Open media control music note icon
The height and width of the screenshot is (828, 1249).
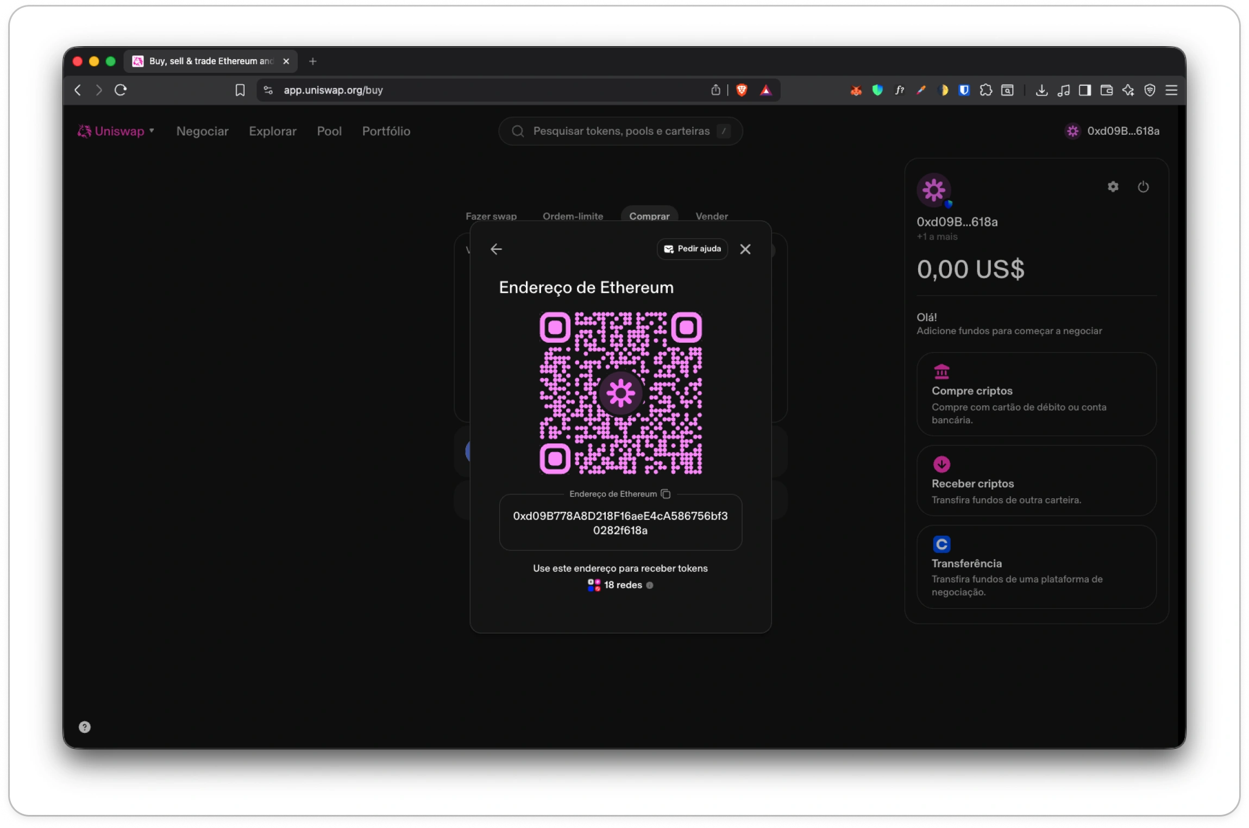pyautogui.click(x=1063, y=90)
